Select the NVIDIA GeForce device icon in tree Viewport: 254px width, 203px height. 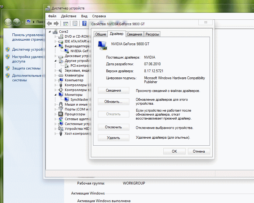pos(67,51)
